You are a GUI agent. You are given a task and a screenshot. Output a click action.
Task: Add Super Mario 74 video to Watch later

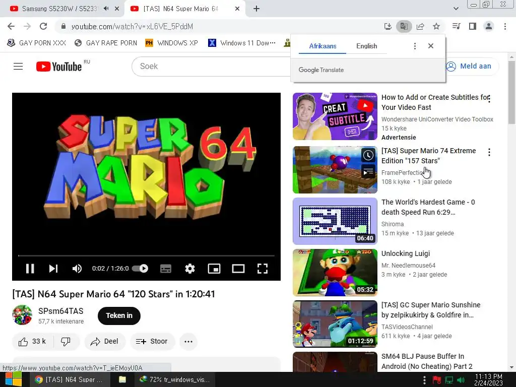[x=368, y=155]
